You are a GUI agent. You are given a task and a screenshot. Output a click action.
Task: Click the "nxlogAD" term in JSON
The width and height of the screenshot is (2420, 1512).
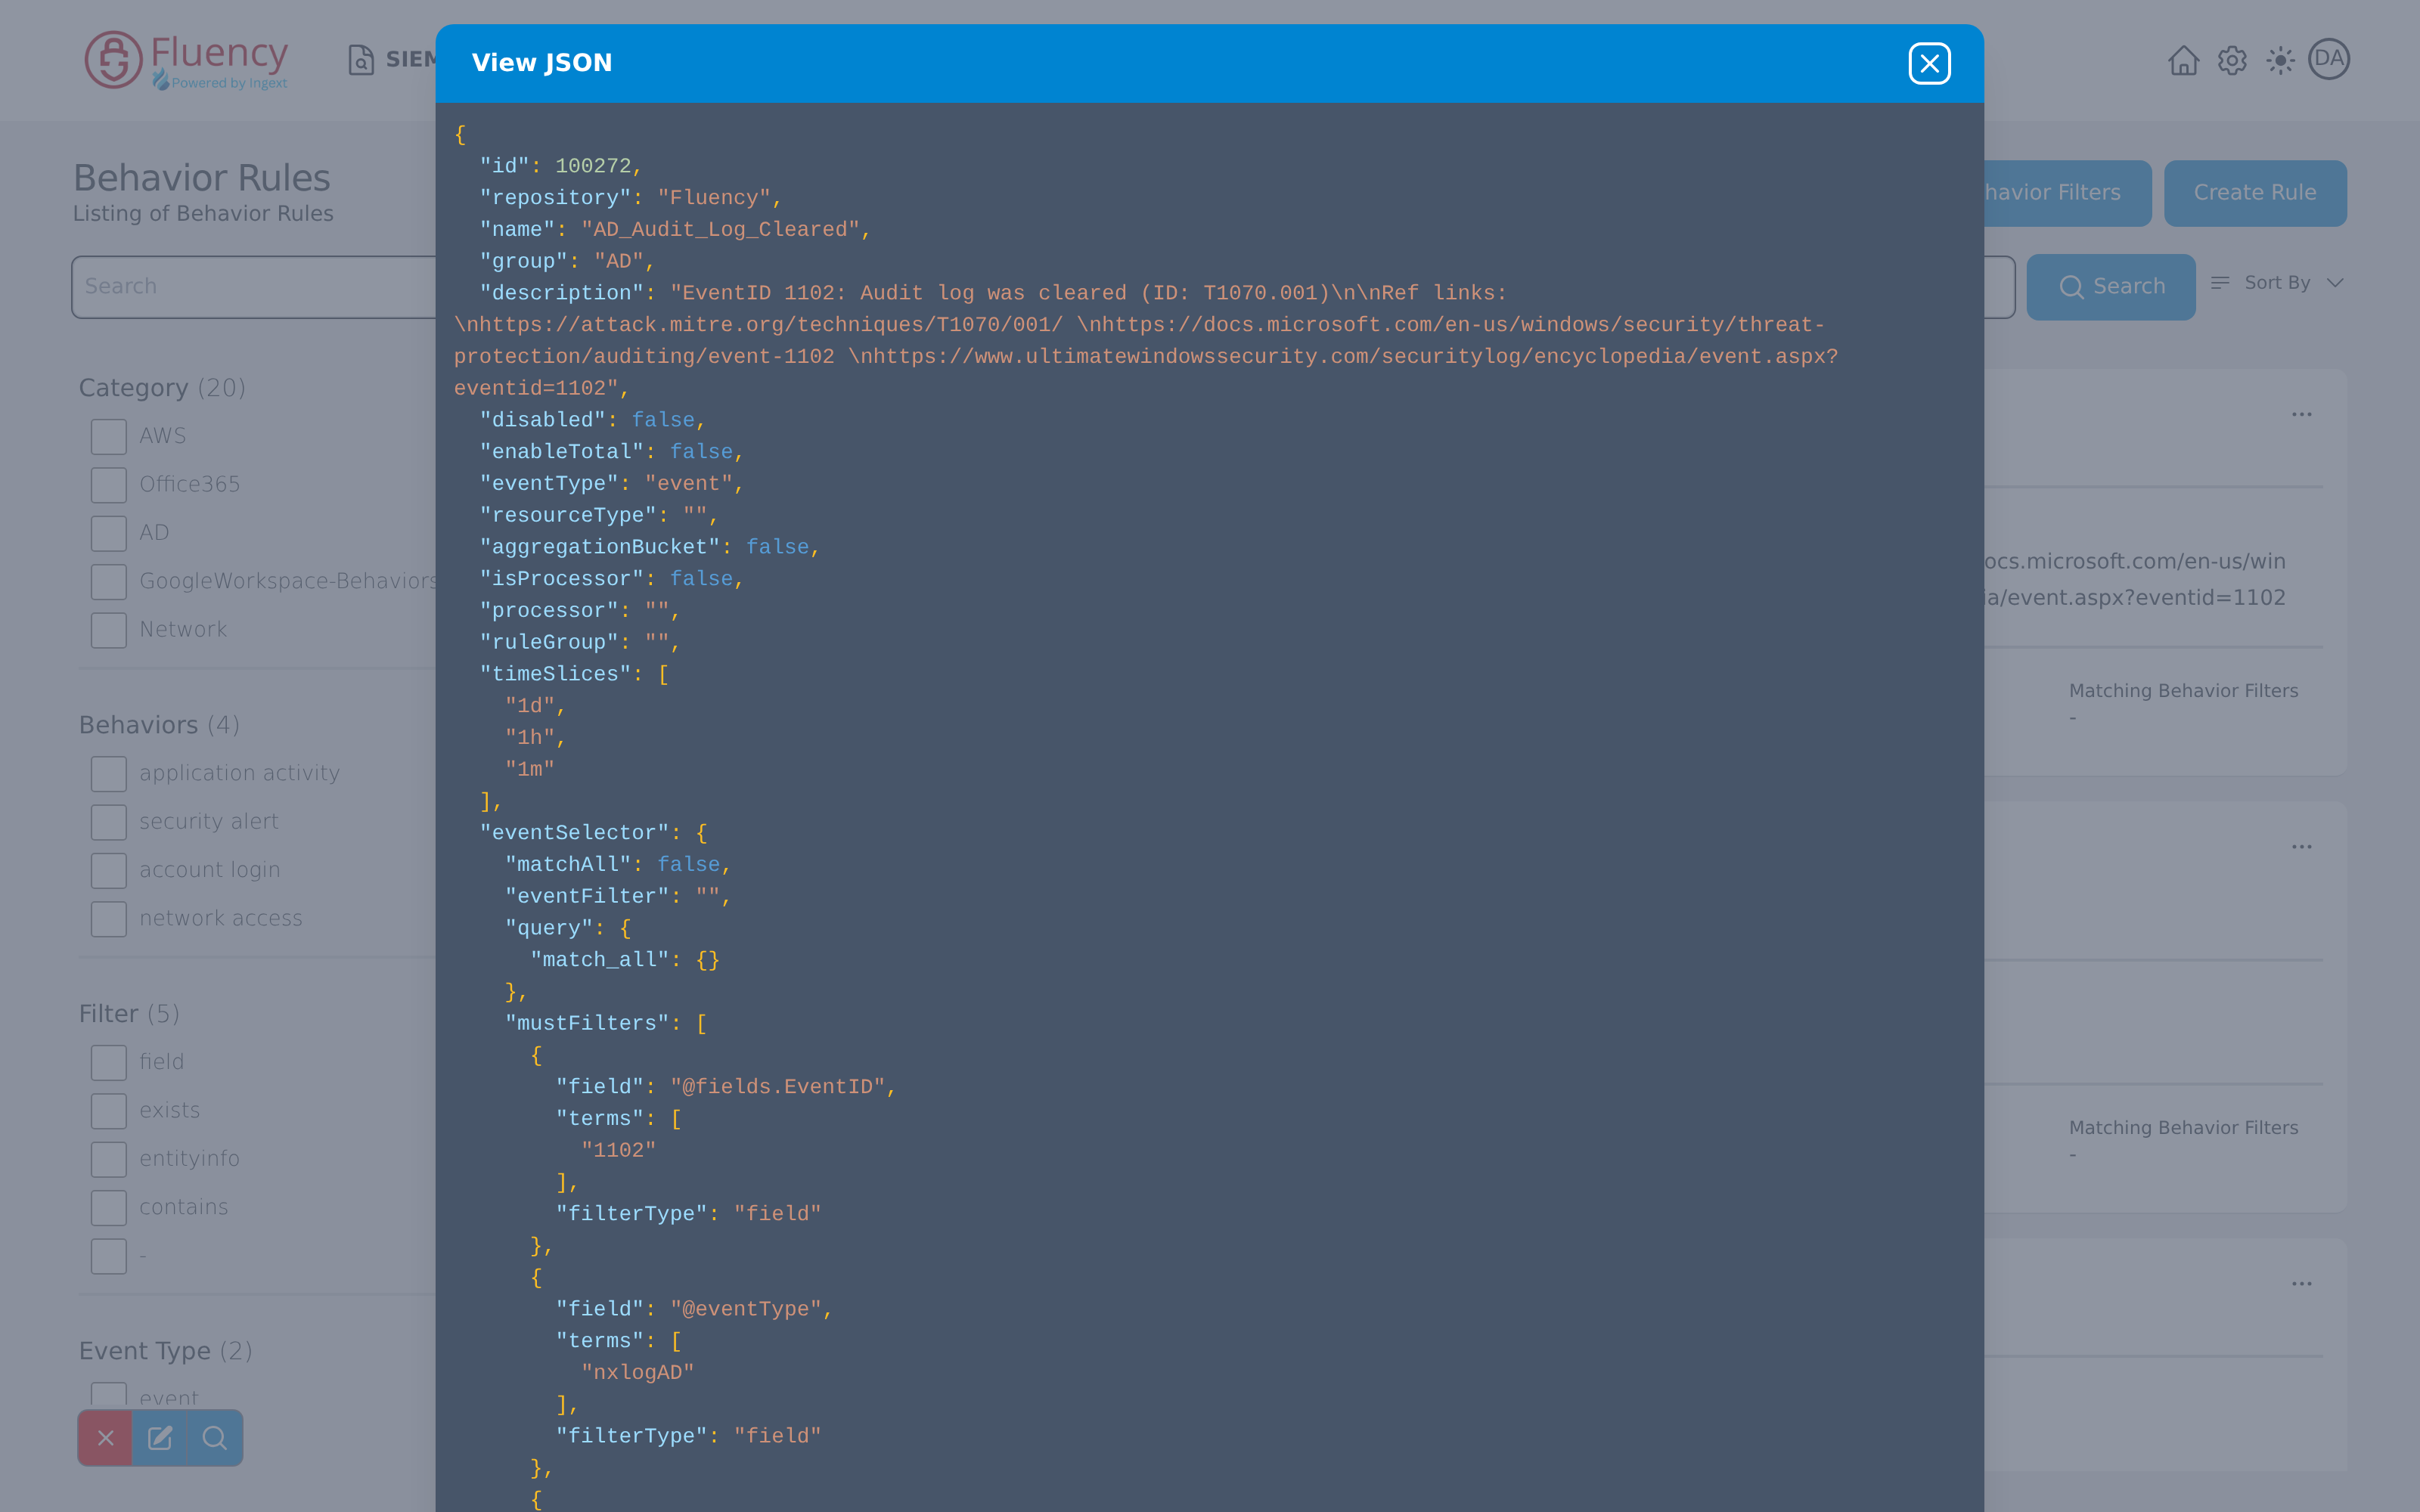tap(637, 1373)
